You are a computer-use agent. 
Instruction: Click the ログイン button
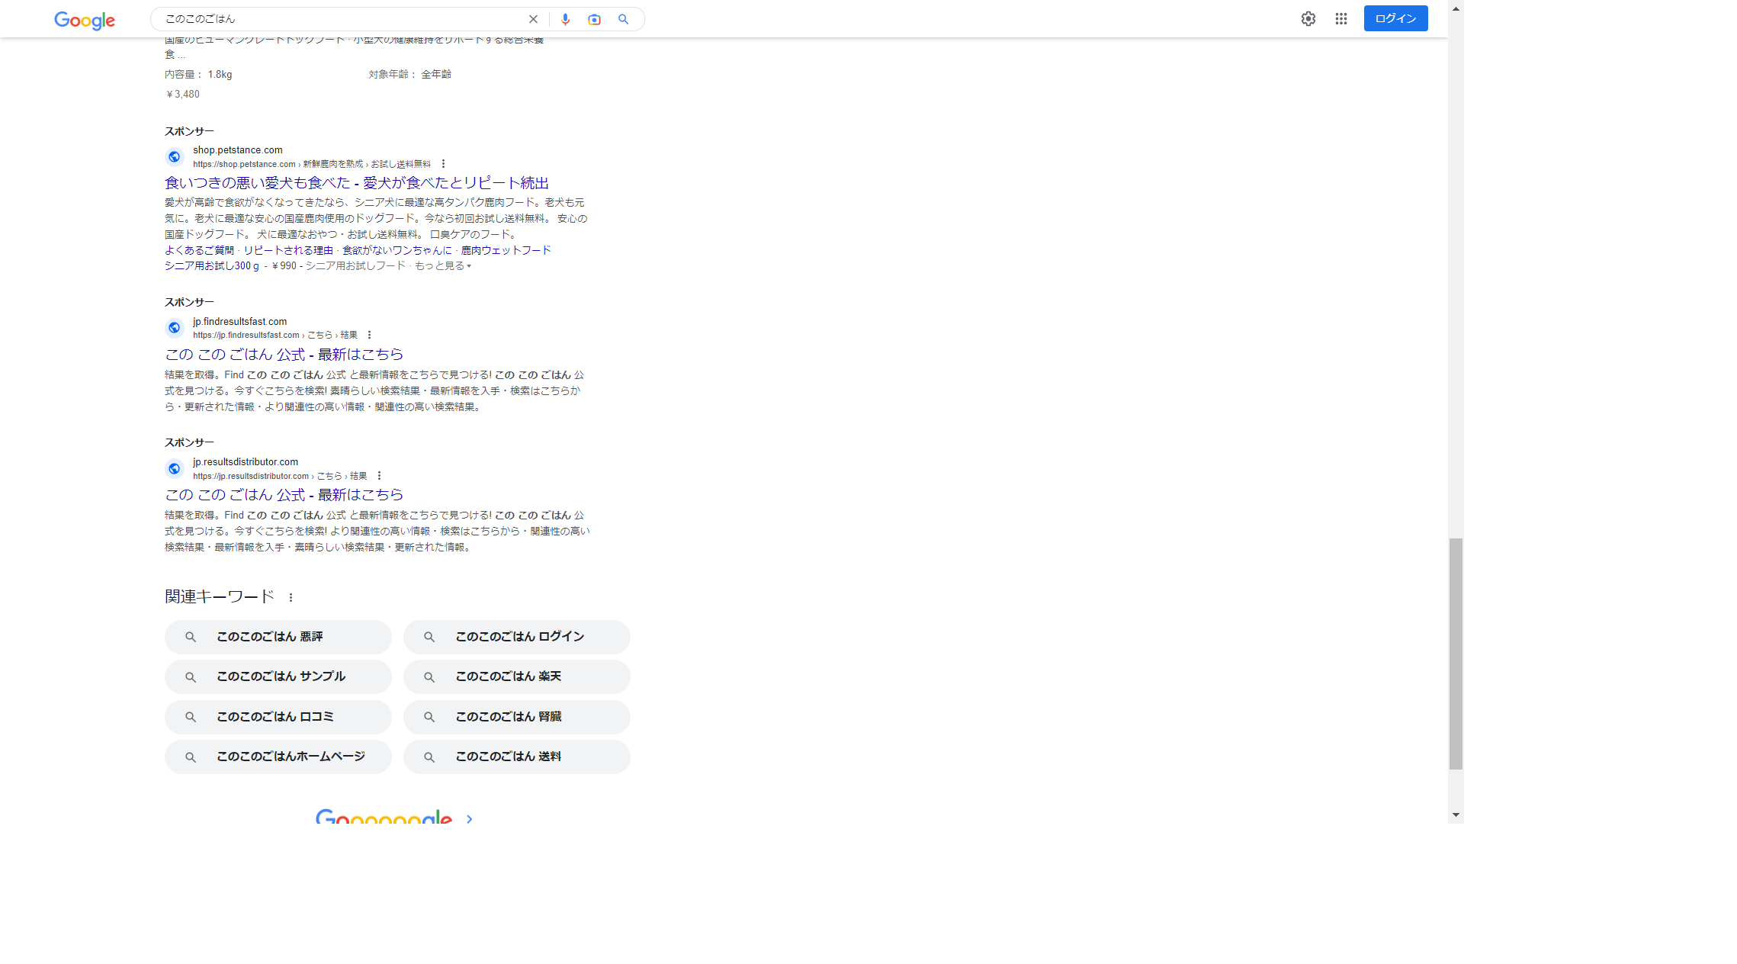click(1395, 18)
